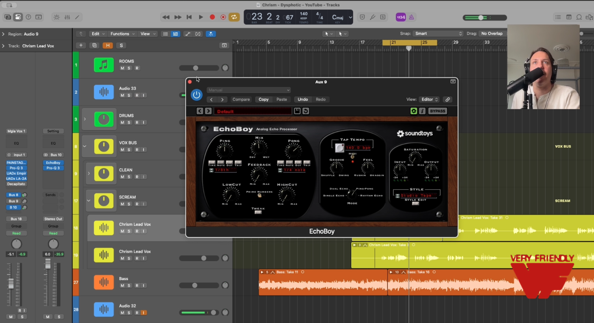Click Undo in plugin window

click(303, 100)
